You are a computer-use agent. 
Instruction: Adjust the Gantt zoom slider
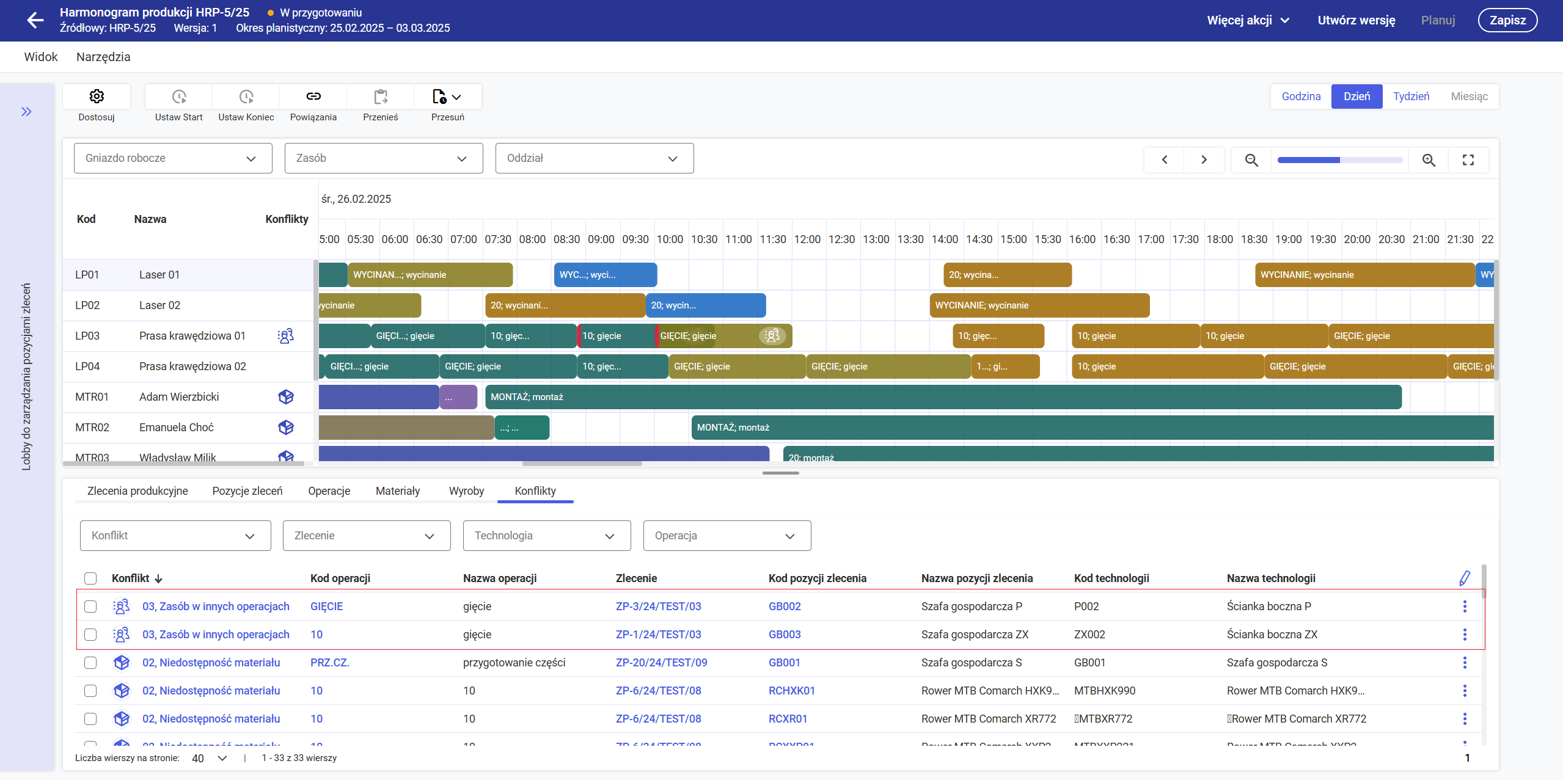tap(1340, 160)
